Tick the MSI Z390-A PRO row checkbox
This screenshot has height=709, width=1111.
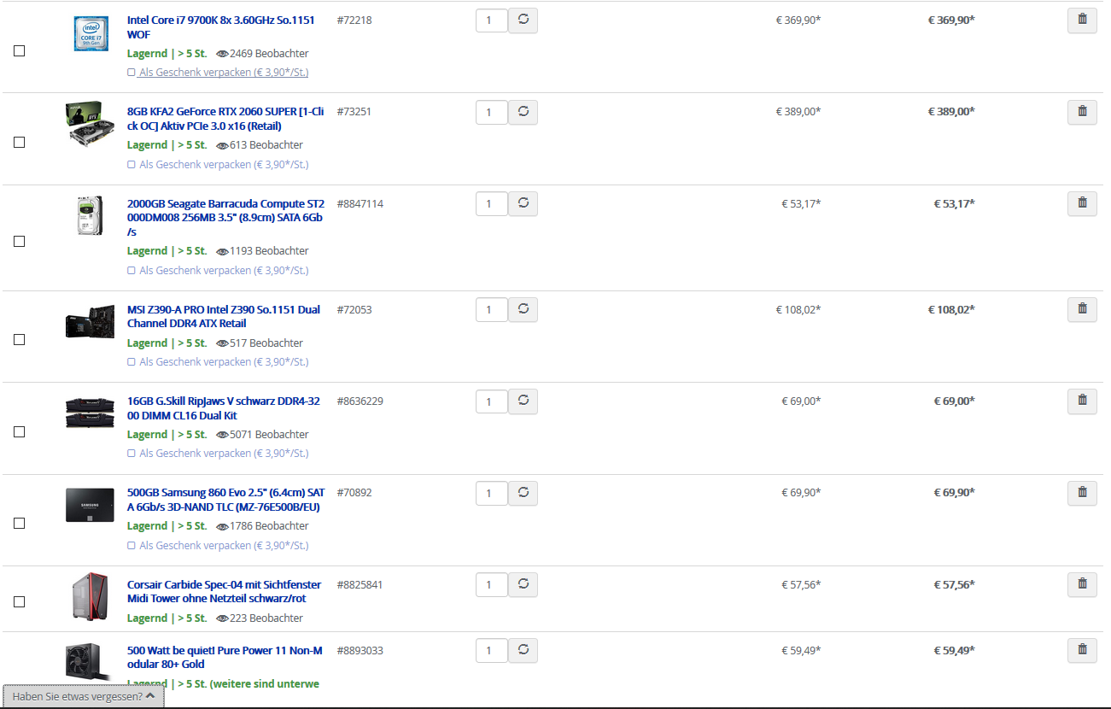tap(20, 339)
